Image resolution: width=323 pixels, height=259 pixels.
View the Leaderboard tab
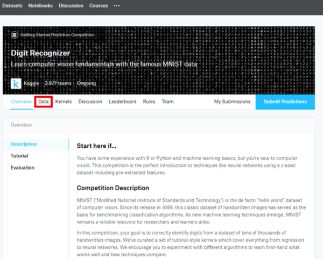[x=123, y=102]
